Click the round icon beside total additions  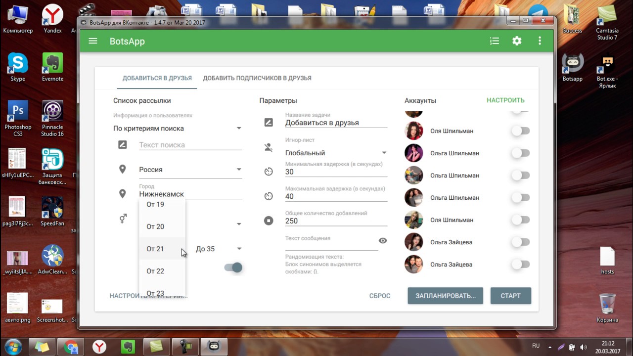pyautogui.click(x=269, y=221)
